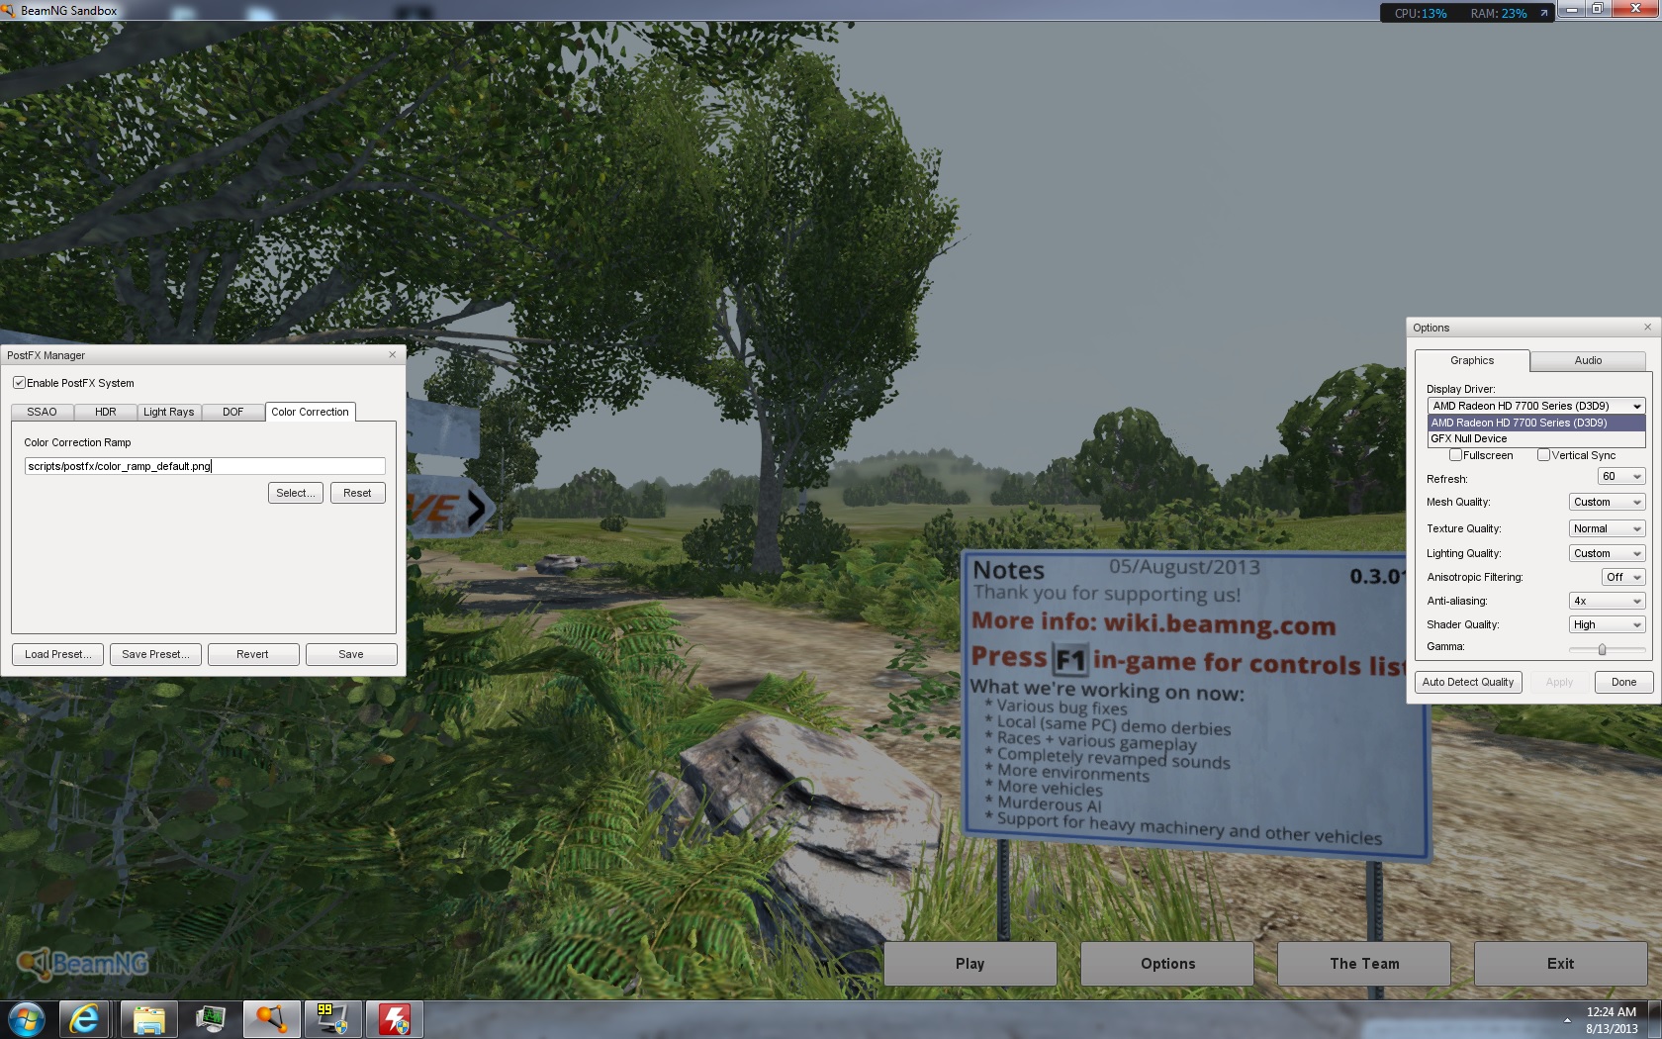Click the expand arrow on CPU/RAM overlay
Image resolution: width=1662 pixels, height=1039 pixels.
(x=1543, y=13)
